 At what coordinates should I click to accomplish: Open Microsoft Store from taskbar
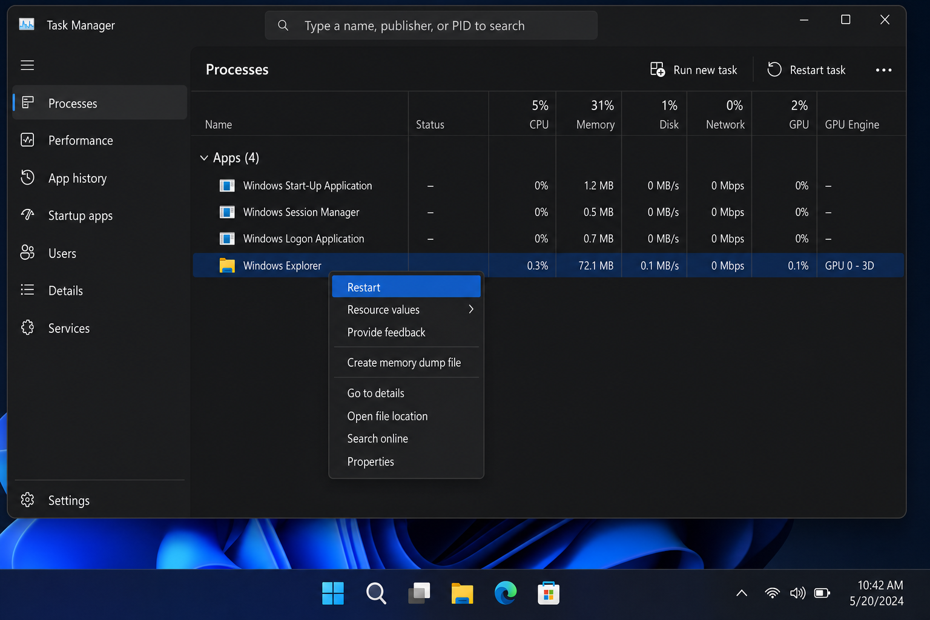click(x=549, y=593)
